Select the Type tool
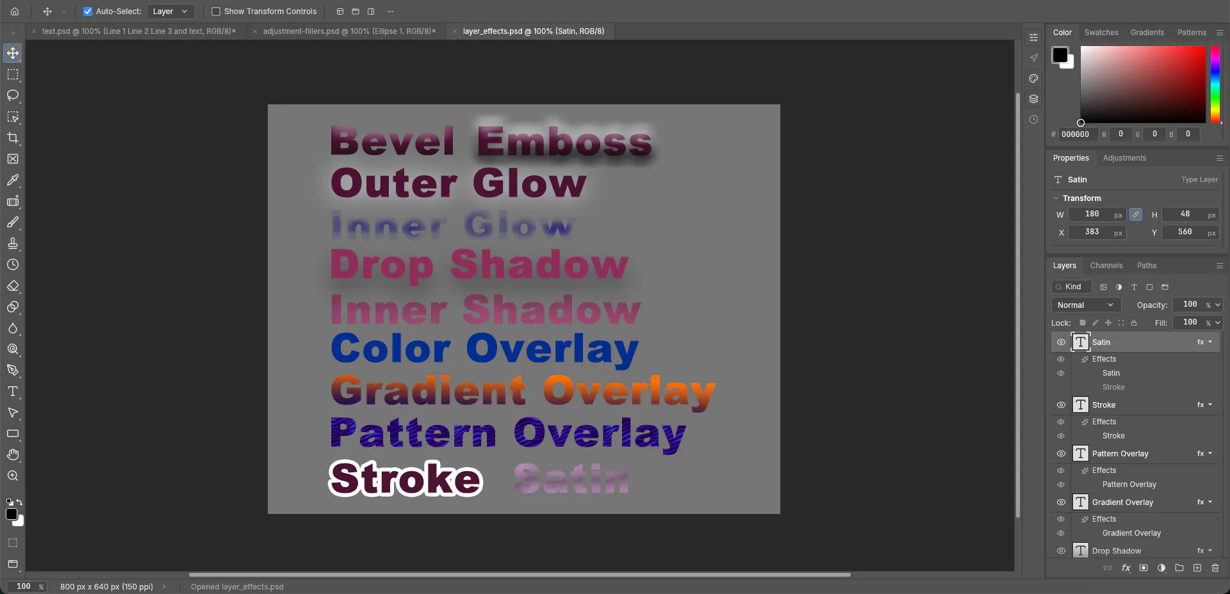The width and height of the screenshot is (1230, 594). (13, 391)
